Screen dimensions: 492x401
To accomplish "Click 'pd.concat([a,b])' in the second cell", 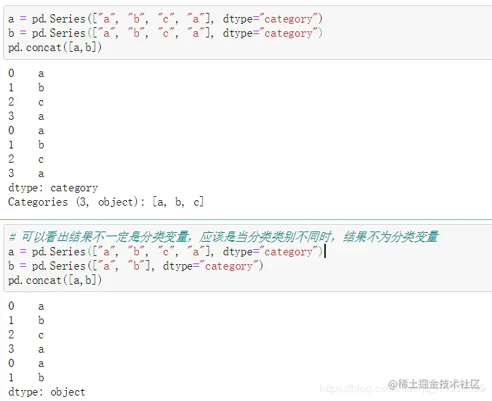I will (x=55, y=280).
